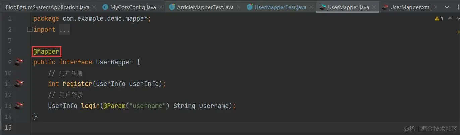Click MyBatis gutter icon beside UserMapper interface
Viewport: 460px width, 135px height.
coord(19,62)
